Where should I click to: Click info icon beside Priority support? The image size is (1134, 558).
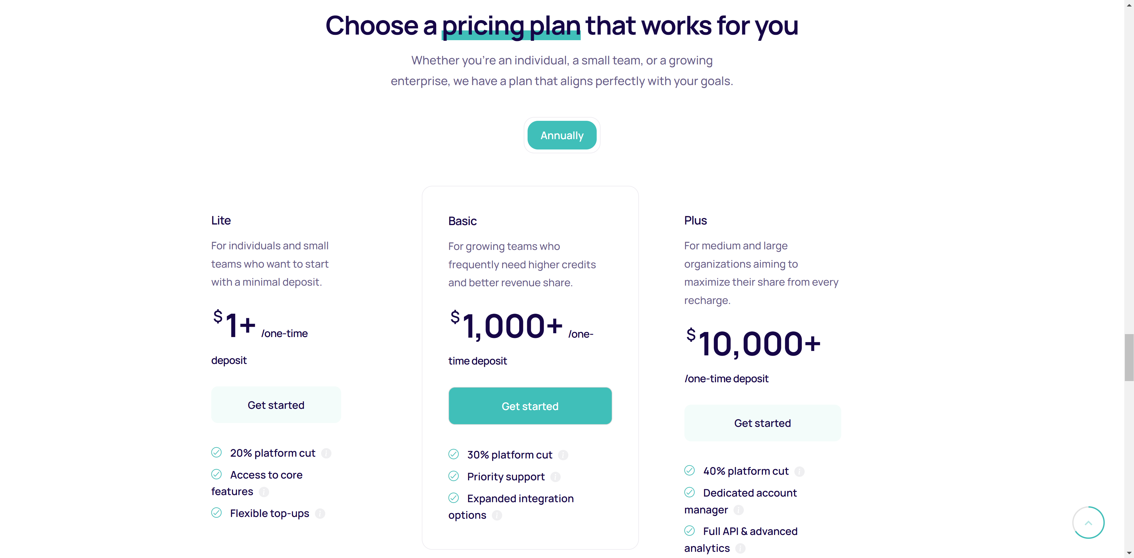556,477
